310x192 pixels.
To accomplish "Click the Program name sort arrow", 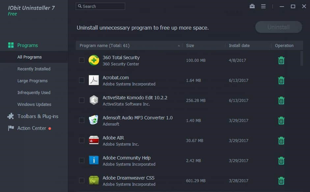I will (179, 46).
